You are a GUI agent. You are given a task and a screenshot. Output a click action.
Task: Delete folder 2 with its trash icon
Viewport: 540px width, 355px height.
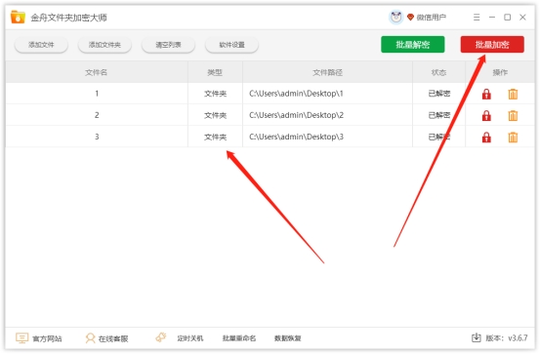click(513, 116)
